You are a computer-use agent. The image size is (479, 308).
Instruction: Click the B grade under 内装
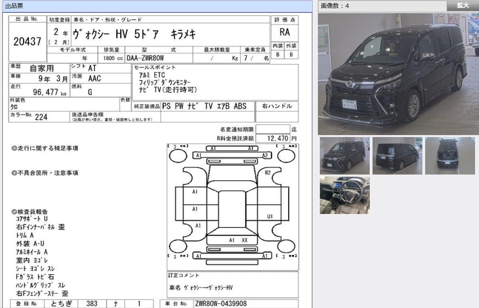point(278,55)
